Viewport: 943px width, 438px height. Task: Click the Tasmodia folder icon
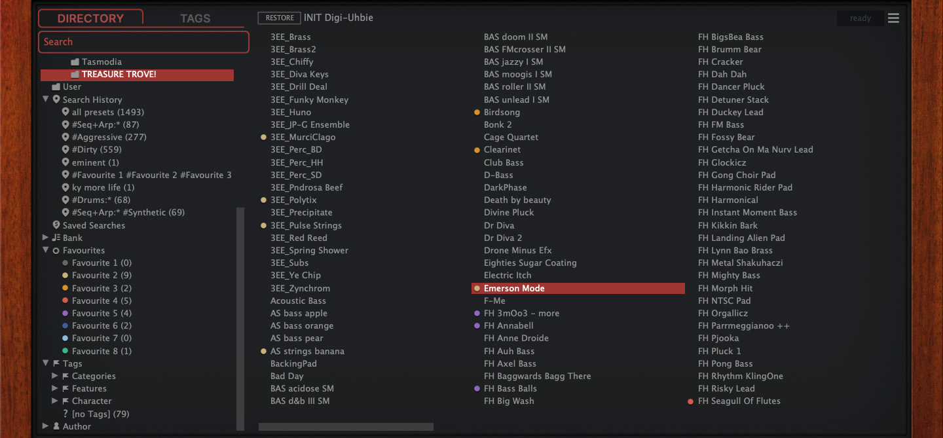75,62
